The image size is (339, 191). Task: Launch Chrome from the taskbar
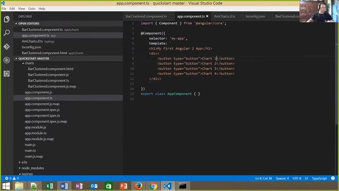[153, 186]
